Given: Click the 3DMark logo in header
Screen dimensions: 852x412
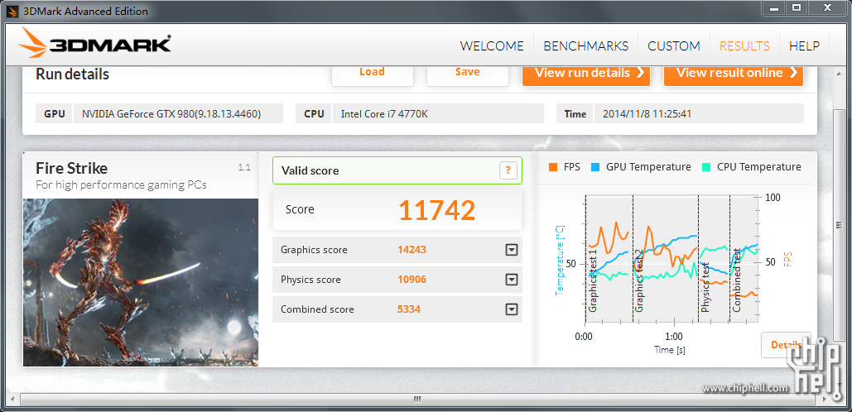Looking at the screenshot, I should [x=95, y=42].
